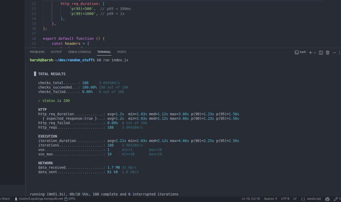The width and height of the screenshot is (341, 202).
Task: Click the expected_response:true row label
Action: click(x=70, y=118)
